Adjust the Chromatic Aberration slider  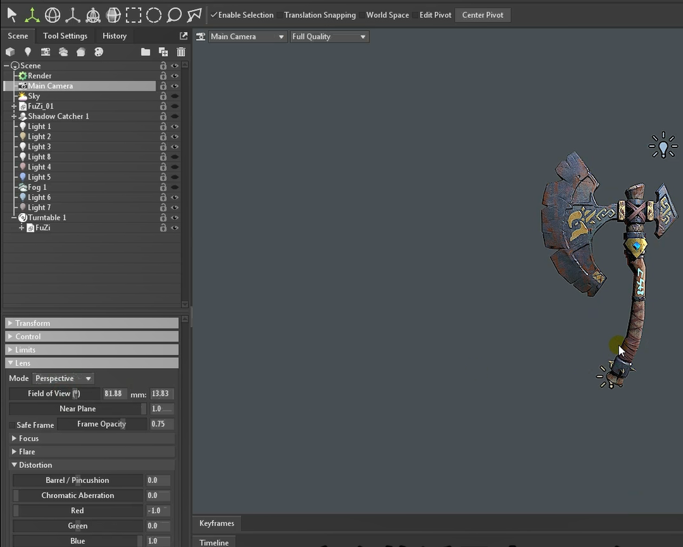(78, 496)
